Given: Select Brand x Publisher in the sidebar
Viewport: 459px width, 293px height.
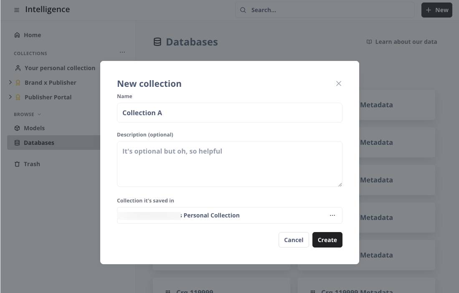Looking at the screenshot, I should pos(50,83).
